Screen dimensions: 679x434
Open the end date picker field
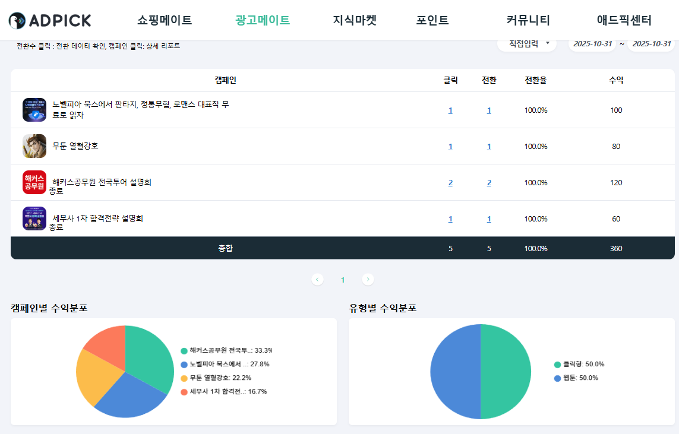[651, 43]
